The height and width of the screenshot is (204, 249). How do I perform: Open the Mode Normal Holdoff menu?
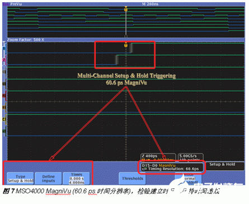(x=189, y=178)
